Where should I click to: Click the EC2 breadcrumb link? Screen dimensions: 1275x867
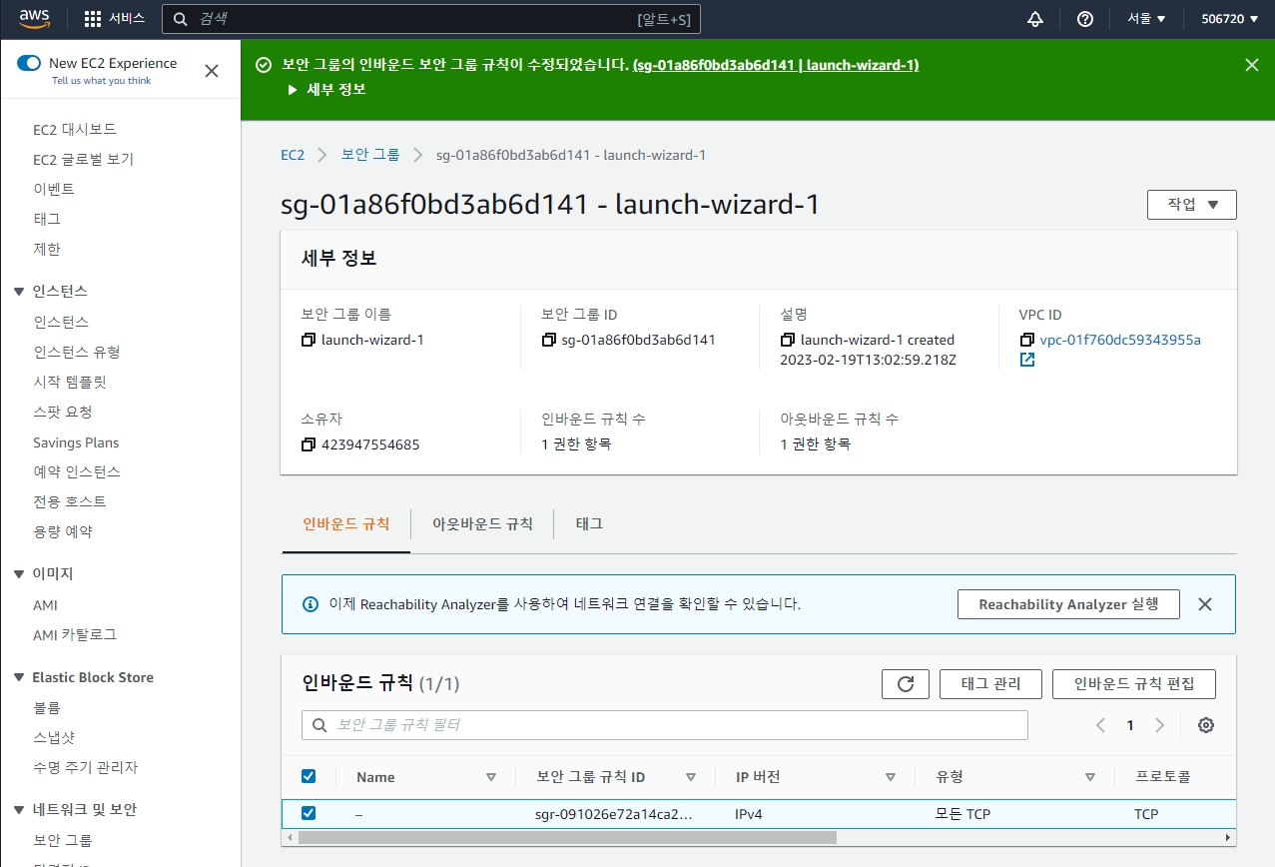tap(293, 155)
